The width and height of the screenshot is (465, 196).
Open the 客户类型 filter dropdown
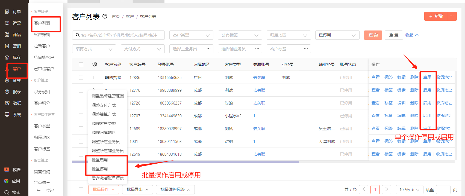tap(191, 35)
